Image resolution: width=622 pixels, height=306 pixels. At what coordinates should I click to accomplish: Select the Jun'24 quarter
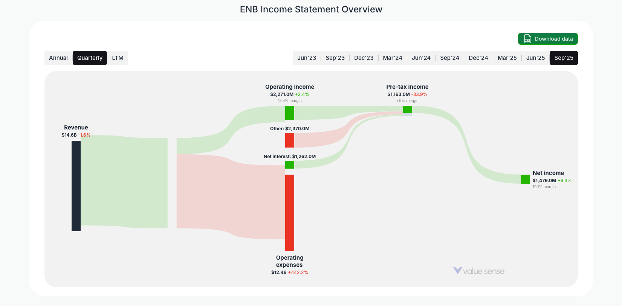pos(421,58)
